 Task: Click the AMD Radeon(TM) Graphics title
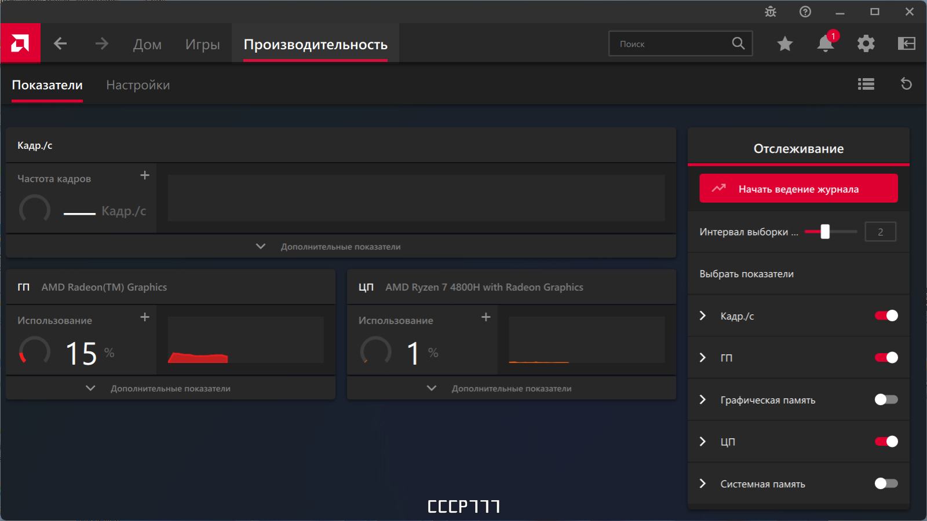click(x=104, y=287)
